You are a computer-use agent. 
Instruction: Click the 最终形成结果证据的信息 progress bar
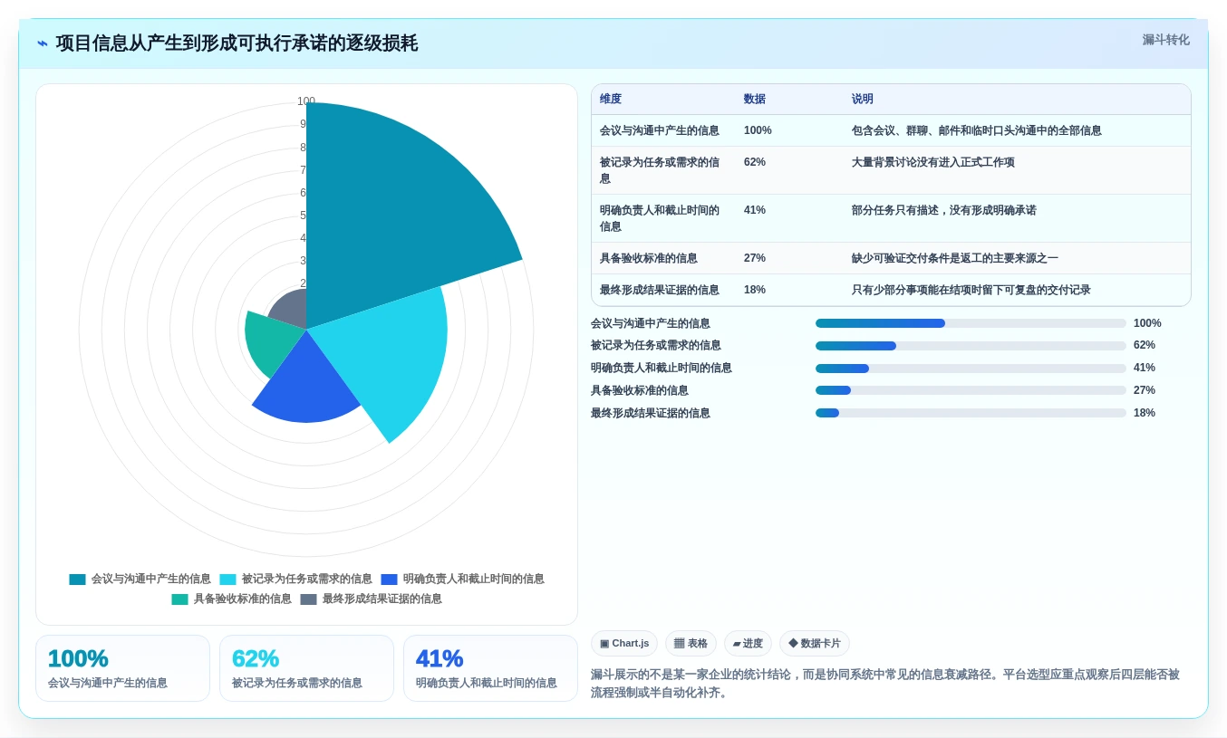point(971,413)
